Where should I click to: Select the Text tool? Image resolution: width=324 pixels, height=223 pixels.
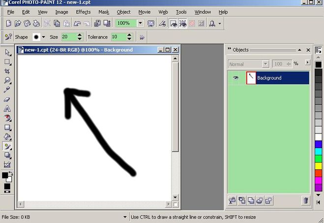coord(7,108)
